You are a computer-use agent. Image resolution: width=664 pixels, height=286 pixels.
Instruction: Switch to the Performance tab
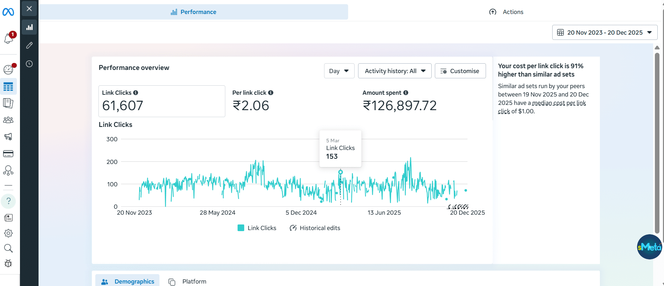tap(193, 12)
